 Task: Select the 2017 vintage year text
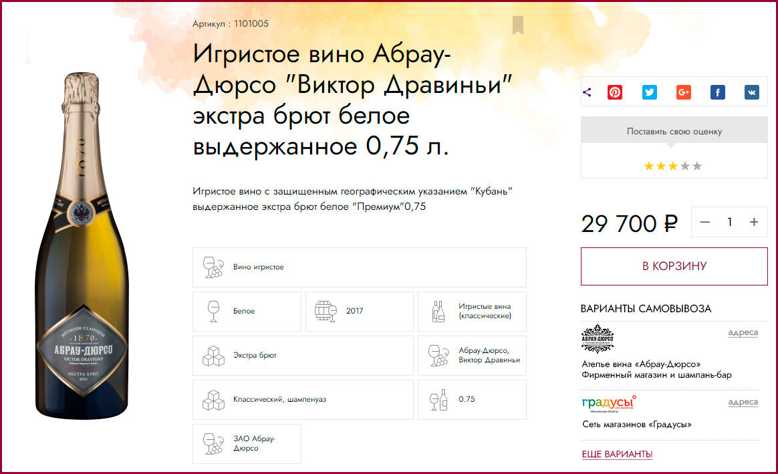click(355, 311)
